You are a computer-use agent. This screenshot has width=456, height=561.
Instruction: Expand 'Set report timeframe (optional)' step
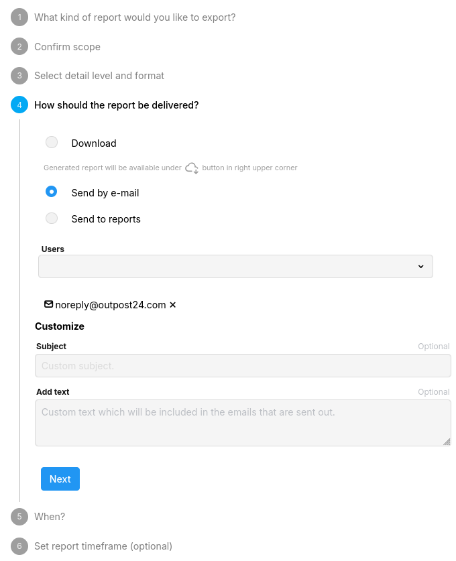pos(103,546)
